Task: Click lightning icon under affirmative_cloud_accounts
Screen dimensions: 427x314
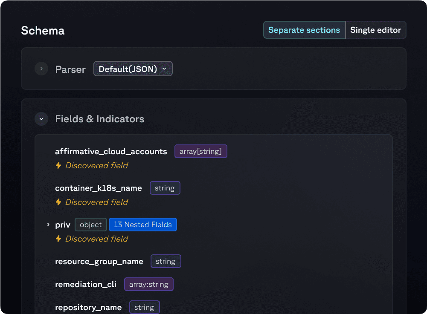Action: click(x=58, y=165)
